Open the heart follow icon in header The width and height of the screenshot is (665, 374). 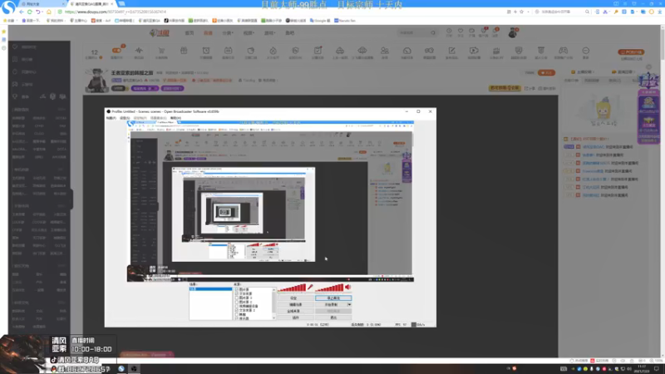coord(461,31)
